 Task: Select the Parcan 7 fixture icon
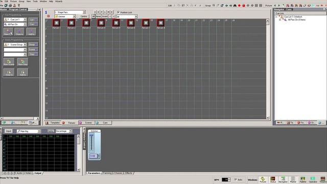coord(146,22)
